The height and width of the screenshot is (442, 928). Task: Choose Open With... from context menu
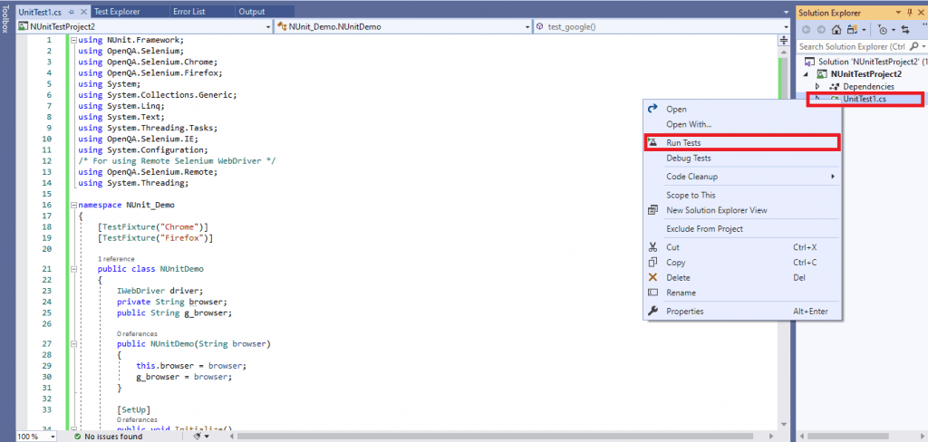(x=742, y=124)
